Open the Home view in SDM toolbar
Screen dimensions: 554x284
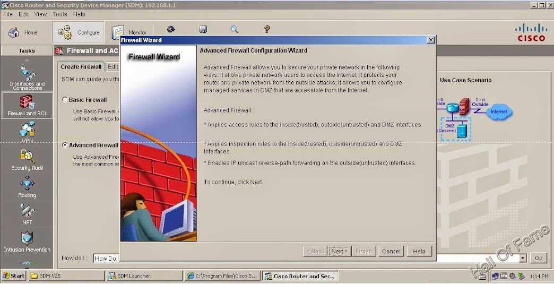click(x=23, y=32)
